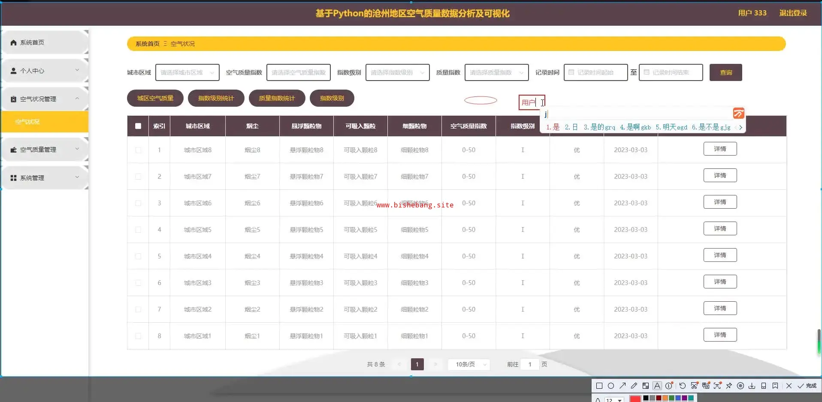Choose the pencil drawing tool
822x402 pixels.
coord(634,386)
